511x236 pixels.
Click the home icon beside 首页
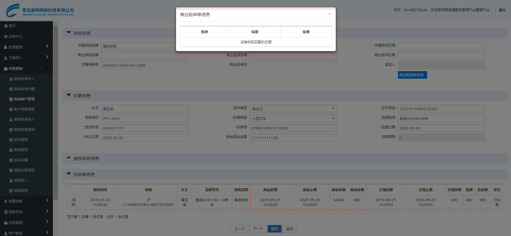tap(6, 26)
